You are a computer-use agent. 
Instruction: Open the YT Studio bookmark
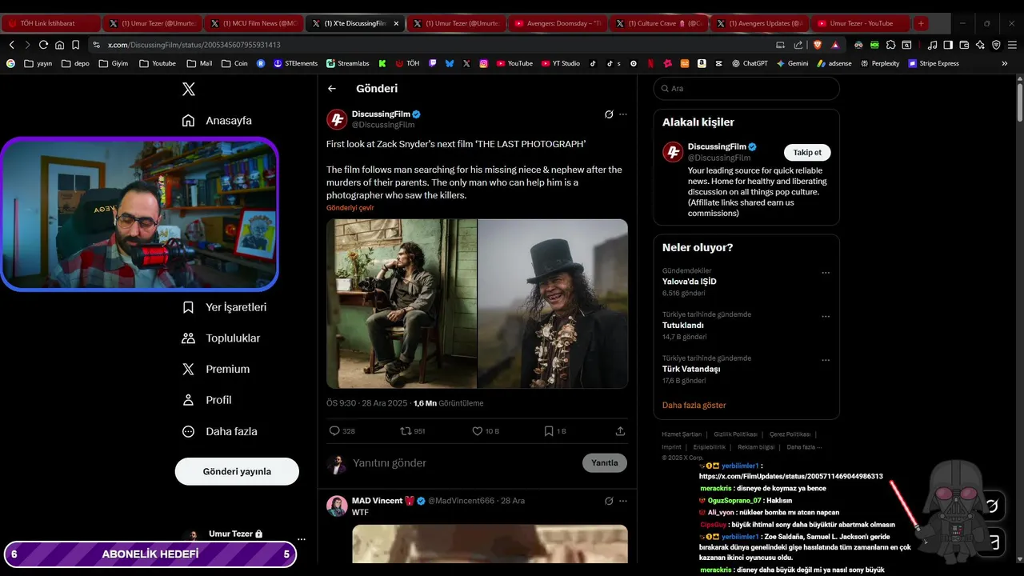pyautogui.click(x=561, y=63)
